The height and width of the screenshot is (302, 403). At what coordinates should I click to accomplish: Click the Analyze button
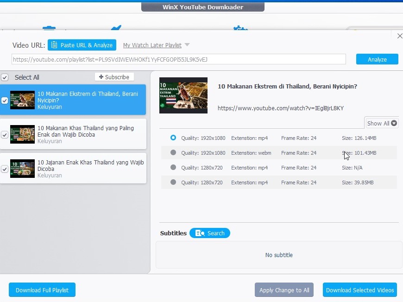pyautogui.click(x=377, y=59)
